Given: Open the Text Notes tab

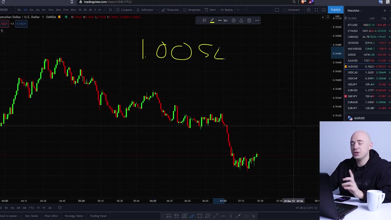Looking at the screenshot, I should point(31,216).
